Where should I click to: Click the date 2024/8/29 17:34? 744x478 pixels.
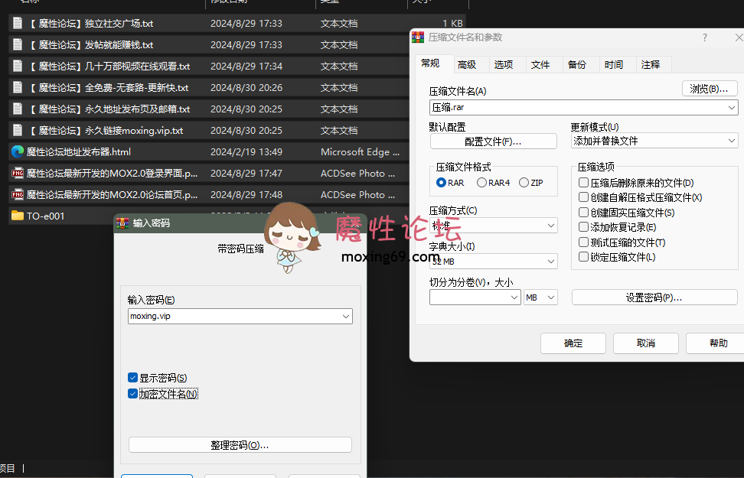pos(246,66)
